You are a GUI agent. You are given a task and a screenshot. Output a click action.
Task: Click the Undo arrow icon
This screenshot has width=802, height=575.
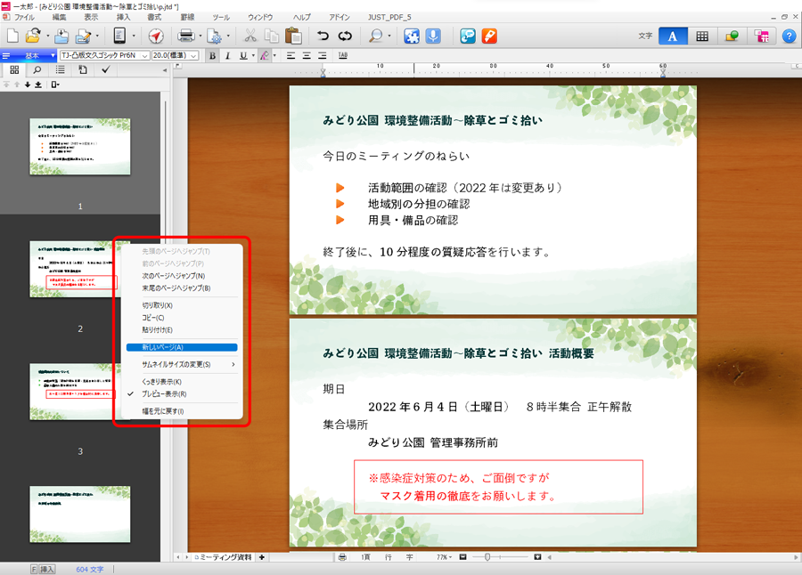click(323, 36)
